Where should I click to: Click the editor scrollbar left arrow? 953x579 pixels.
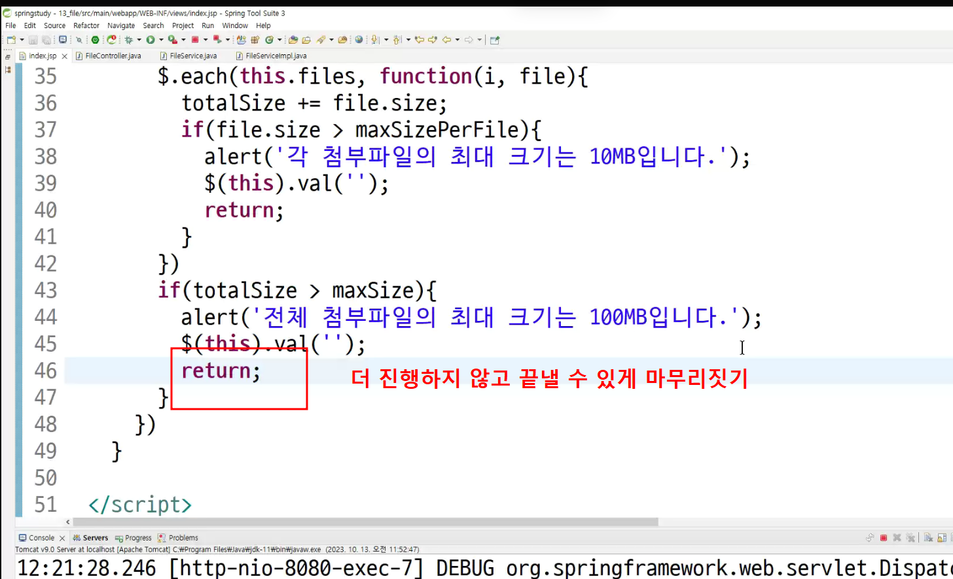(x=68, y=522)
